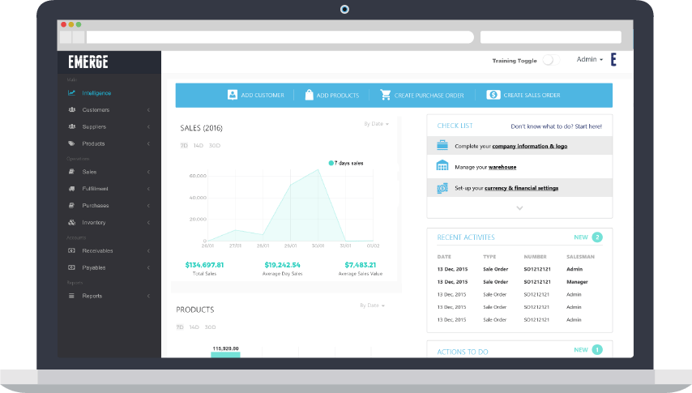692x393 pixels.
Task: Click the Don't know what to do link
Action: 556,126
